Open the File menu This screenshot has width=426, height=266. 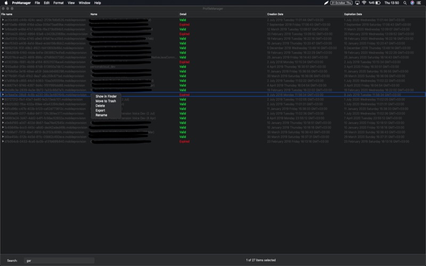tap(37, 3)
